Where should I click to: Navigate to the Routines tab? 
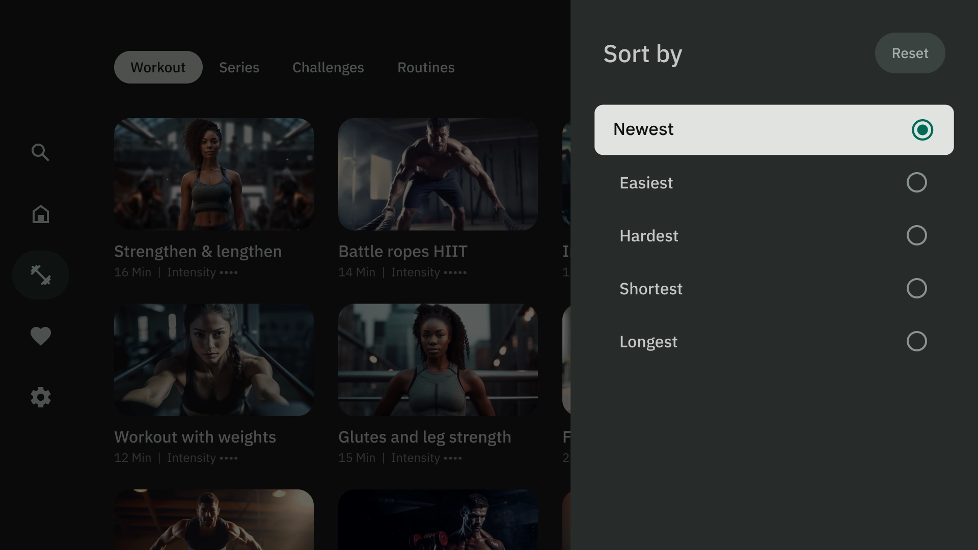(x=426, y=67)
